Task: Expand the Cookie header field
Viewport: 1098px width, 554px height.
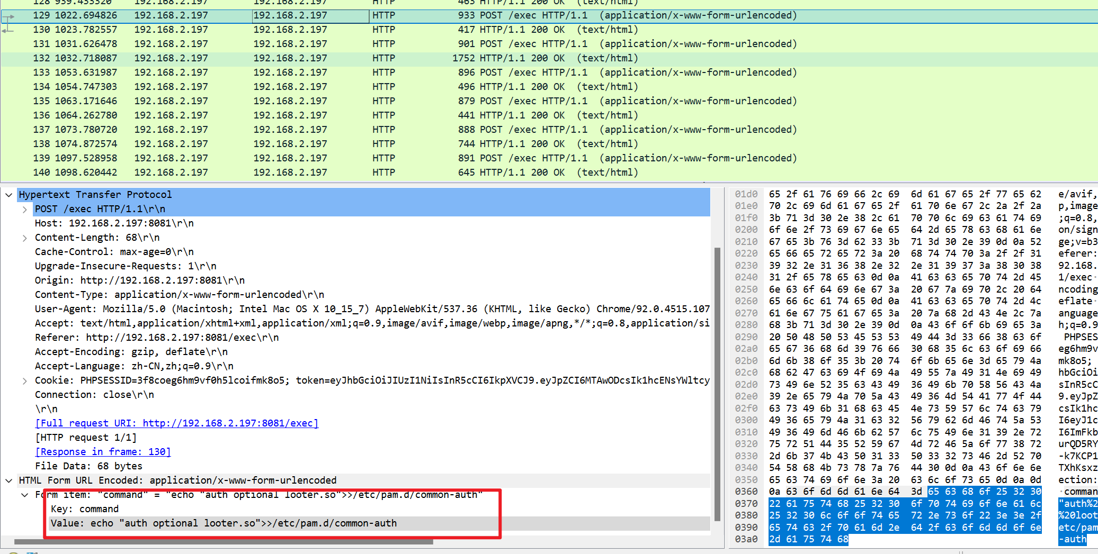Action: tap(25, 380)
